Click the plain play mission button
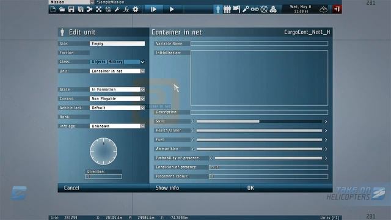 coord(172,10)
